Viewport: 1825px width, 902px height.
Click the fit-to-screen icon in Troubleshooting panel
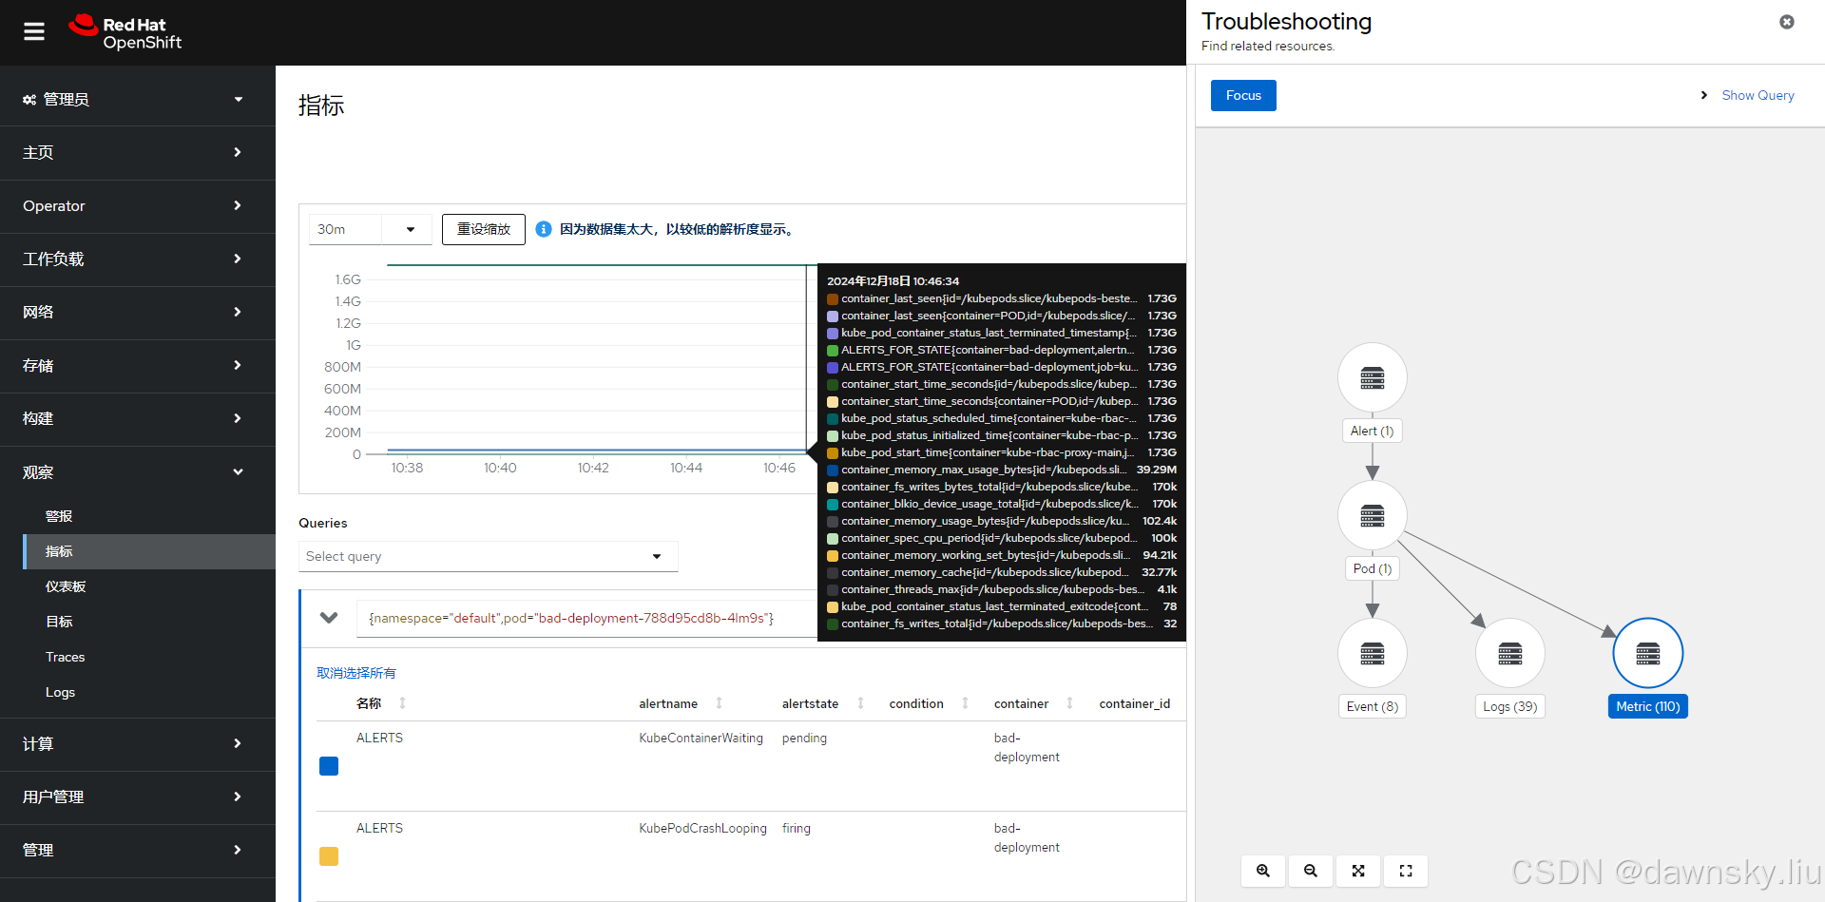coord(1357,871)
